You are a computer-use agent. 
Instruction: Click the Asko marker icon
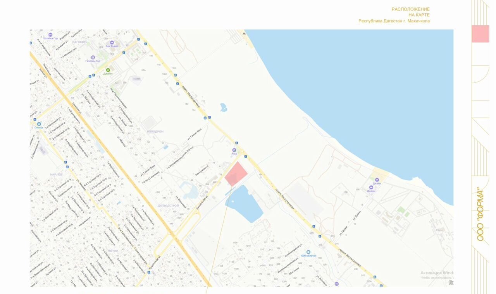coord(234,150)
